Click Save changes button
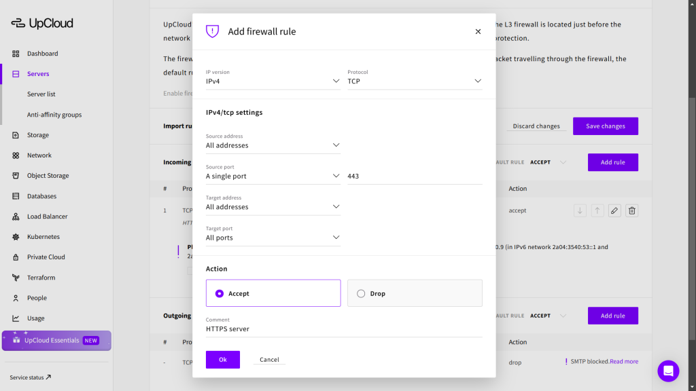The width and height of the screenshot is (696, 391). pos(606,126)
